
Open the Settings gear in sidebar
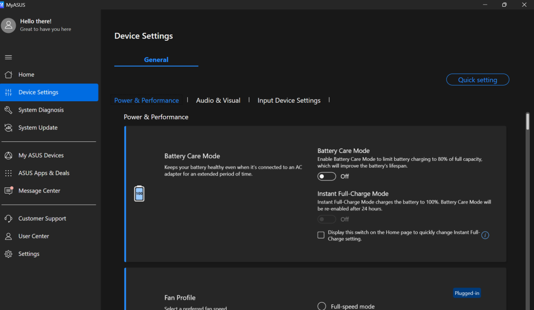coord(8,254)
